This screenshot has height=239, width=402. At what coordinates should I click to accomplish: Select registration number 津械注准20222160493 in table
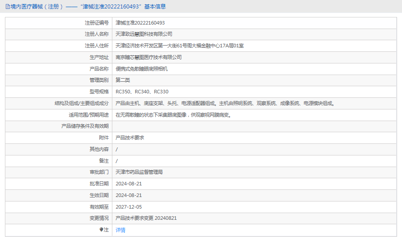140,23
